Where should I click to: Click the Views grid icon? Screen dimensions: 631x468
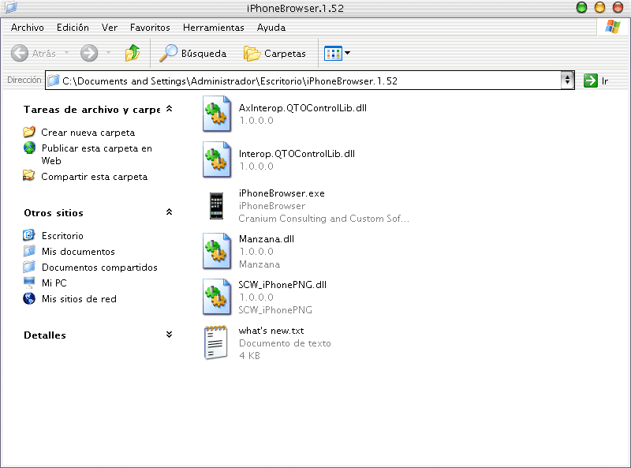coord(333,53)
